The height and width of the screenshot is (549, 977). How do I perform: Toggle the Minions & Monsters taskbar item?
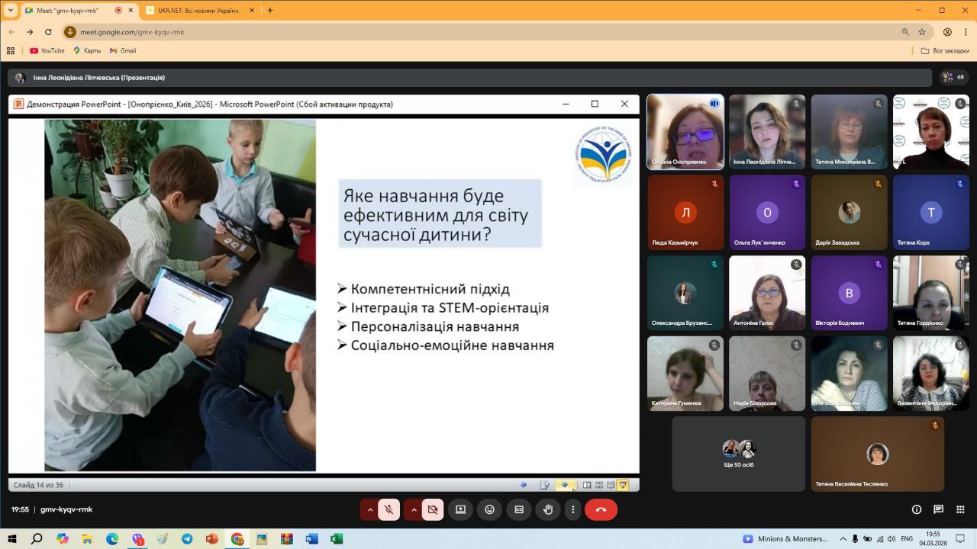click(783, 538)
